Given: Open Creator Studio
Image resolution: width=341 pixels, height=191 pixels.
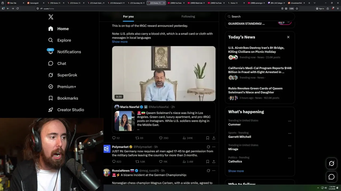Looking at the screenshot, I should tap(66, 110).
